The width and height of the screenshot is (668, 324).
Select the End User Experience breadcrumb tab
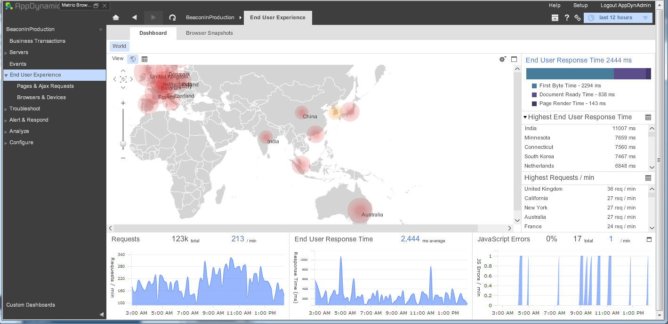[278, 18]
